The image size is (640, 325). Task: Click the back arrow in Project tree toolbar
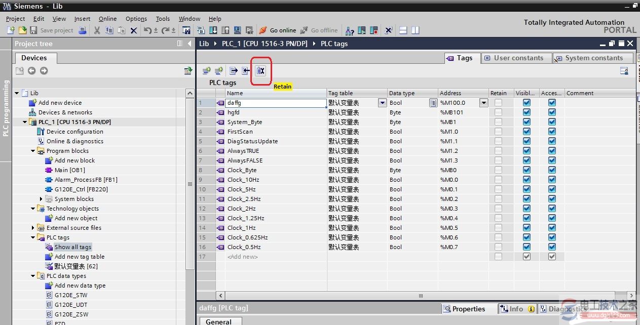point(31,71)
